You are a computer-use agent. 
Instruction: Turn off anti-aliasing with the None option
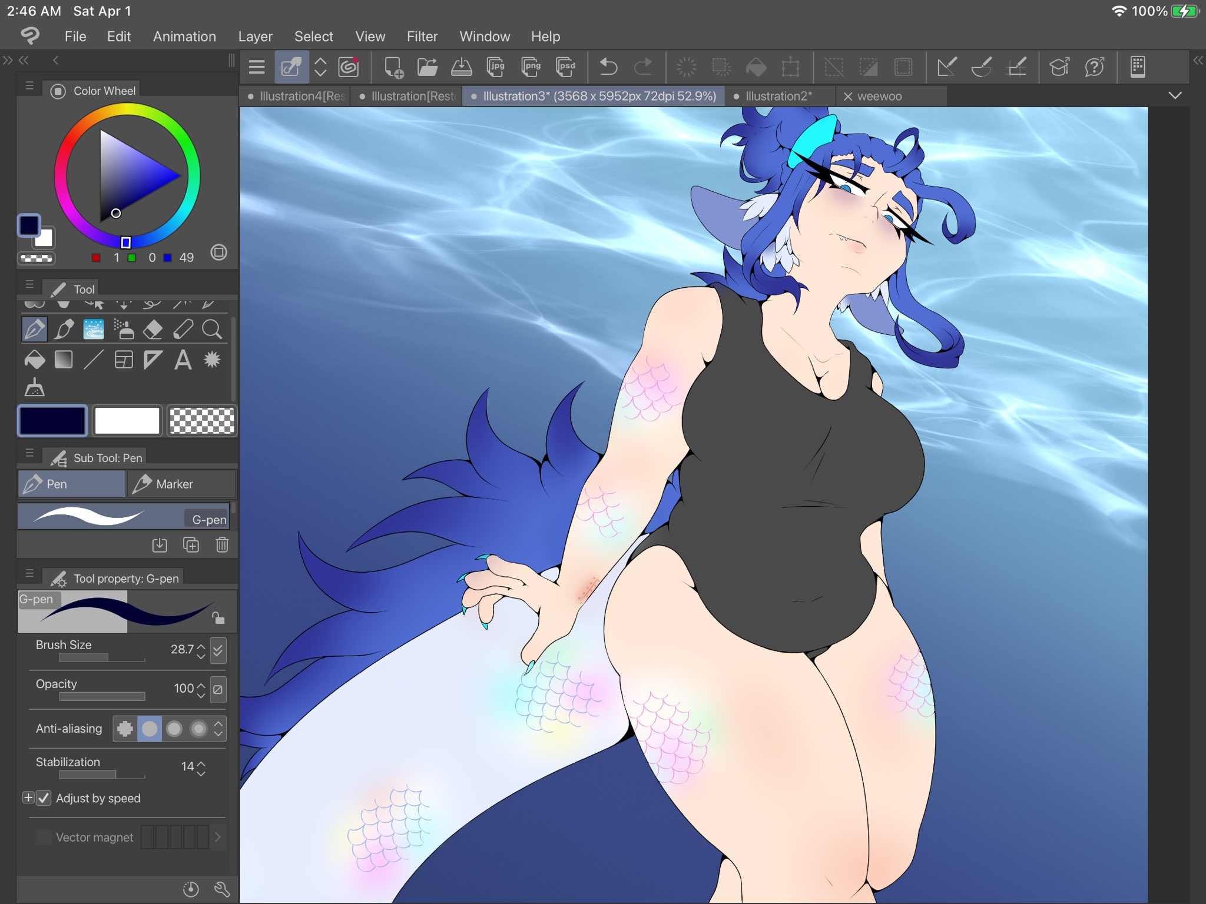click(x=125, y=729)
